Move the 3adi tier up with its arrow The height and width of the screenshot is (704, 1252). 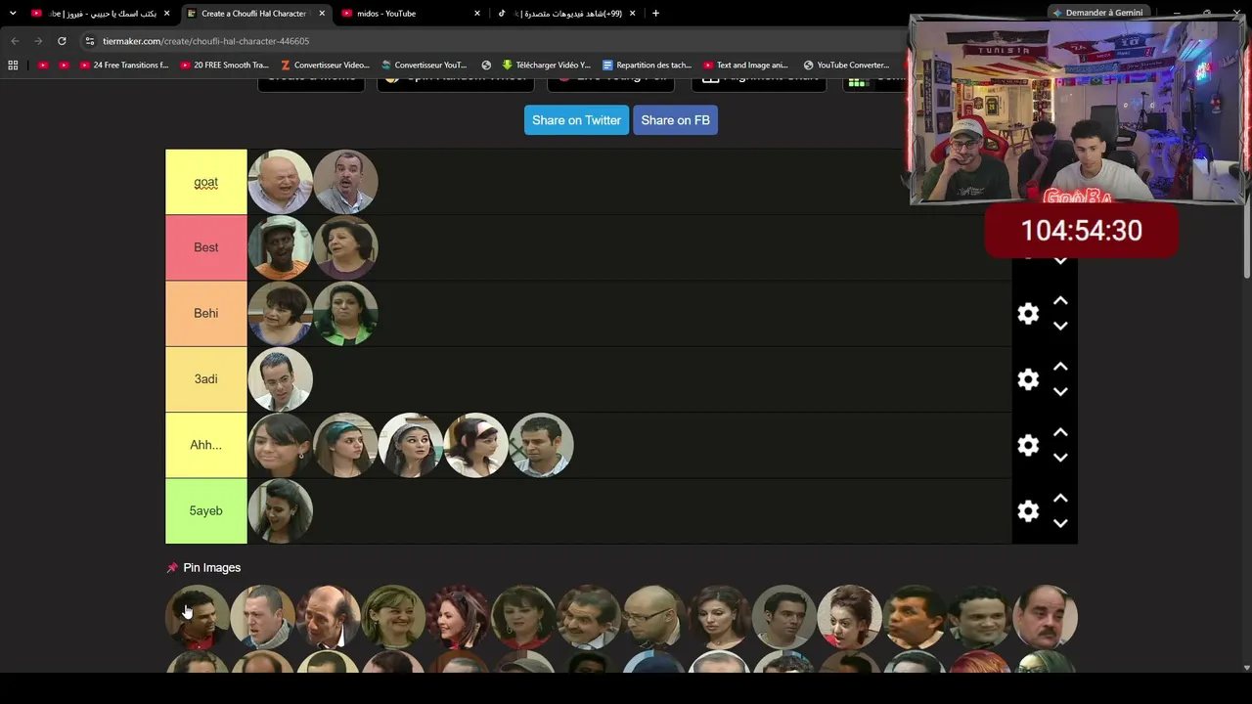pos(1060,367)
